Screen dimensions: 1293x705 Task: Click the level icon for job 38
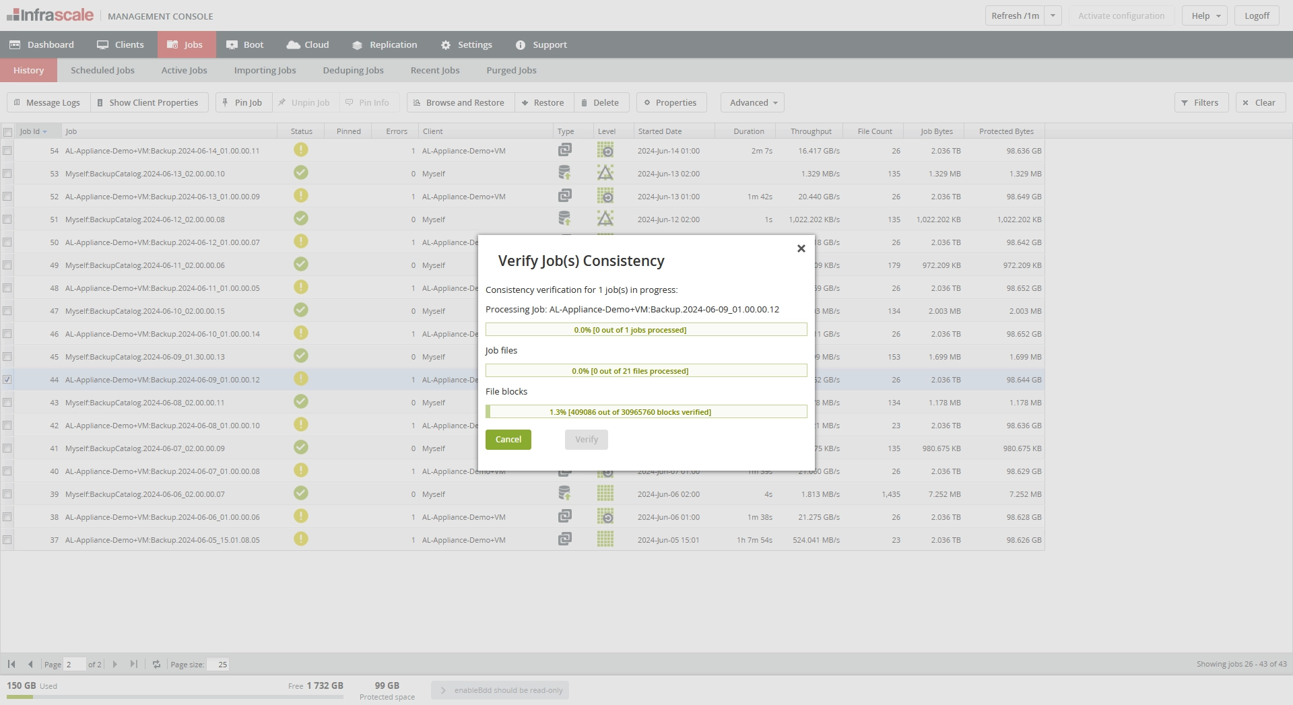pos(605,516)
